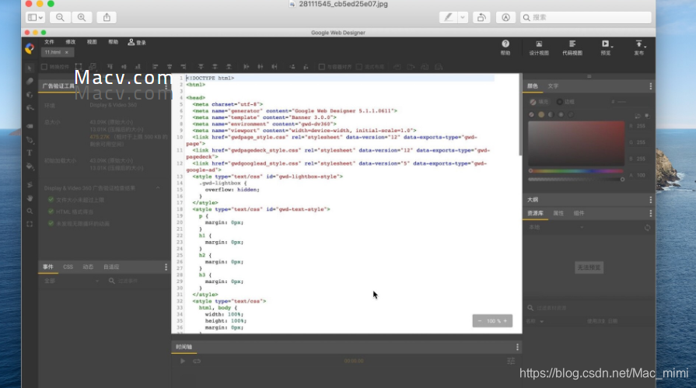Click the color gradient picker area
The height and width of the screenshot is (388, 696).
pyautogui.click(x=576, y=143)
